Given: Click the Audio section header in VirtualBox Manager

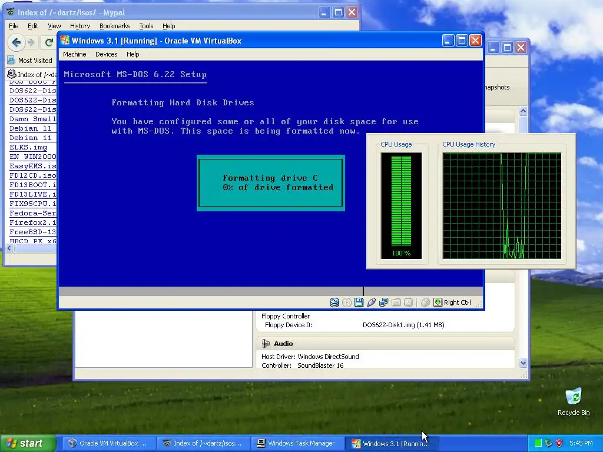Looking at the screenshot, I should click(x=385, y=344).
